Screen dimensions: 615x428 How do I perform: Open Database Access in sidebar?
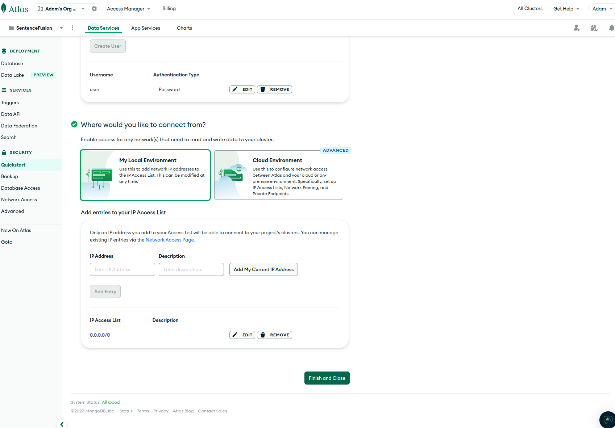[21, 188]
